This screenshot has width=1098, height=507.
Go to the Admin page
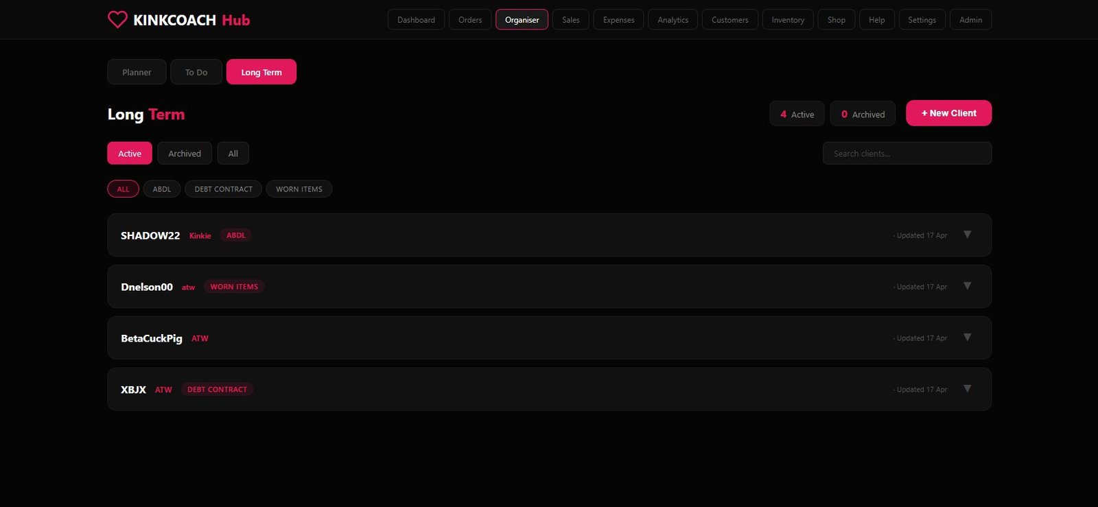pyautogui.click(x=970, y=20)
